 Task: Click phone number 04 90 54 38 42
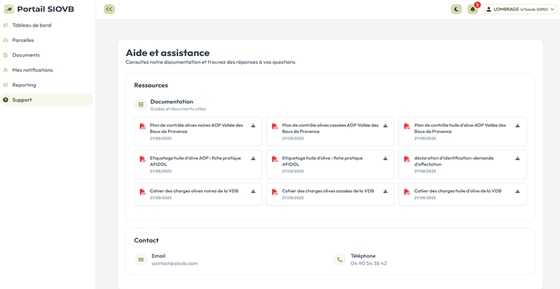pos(369,264)
